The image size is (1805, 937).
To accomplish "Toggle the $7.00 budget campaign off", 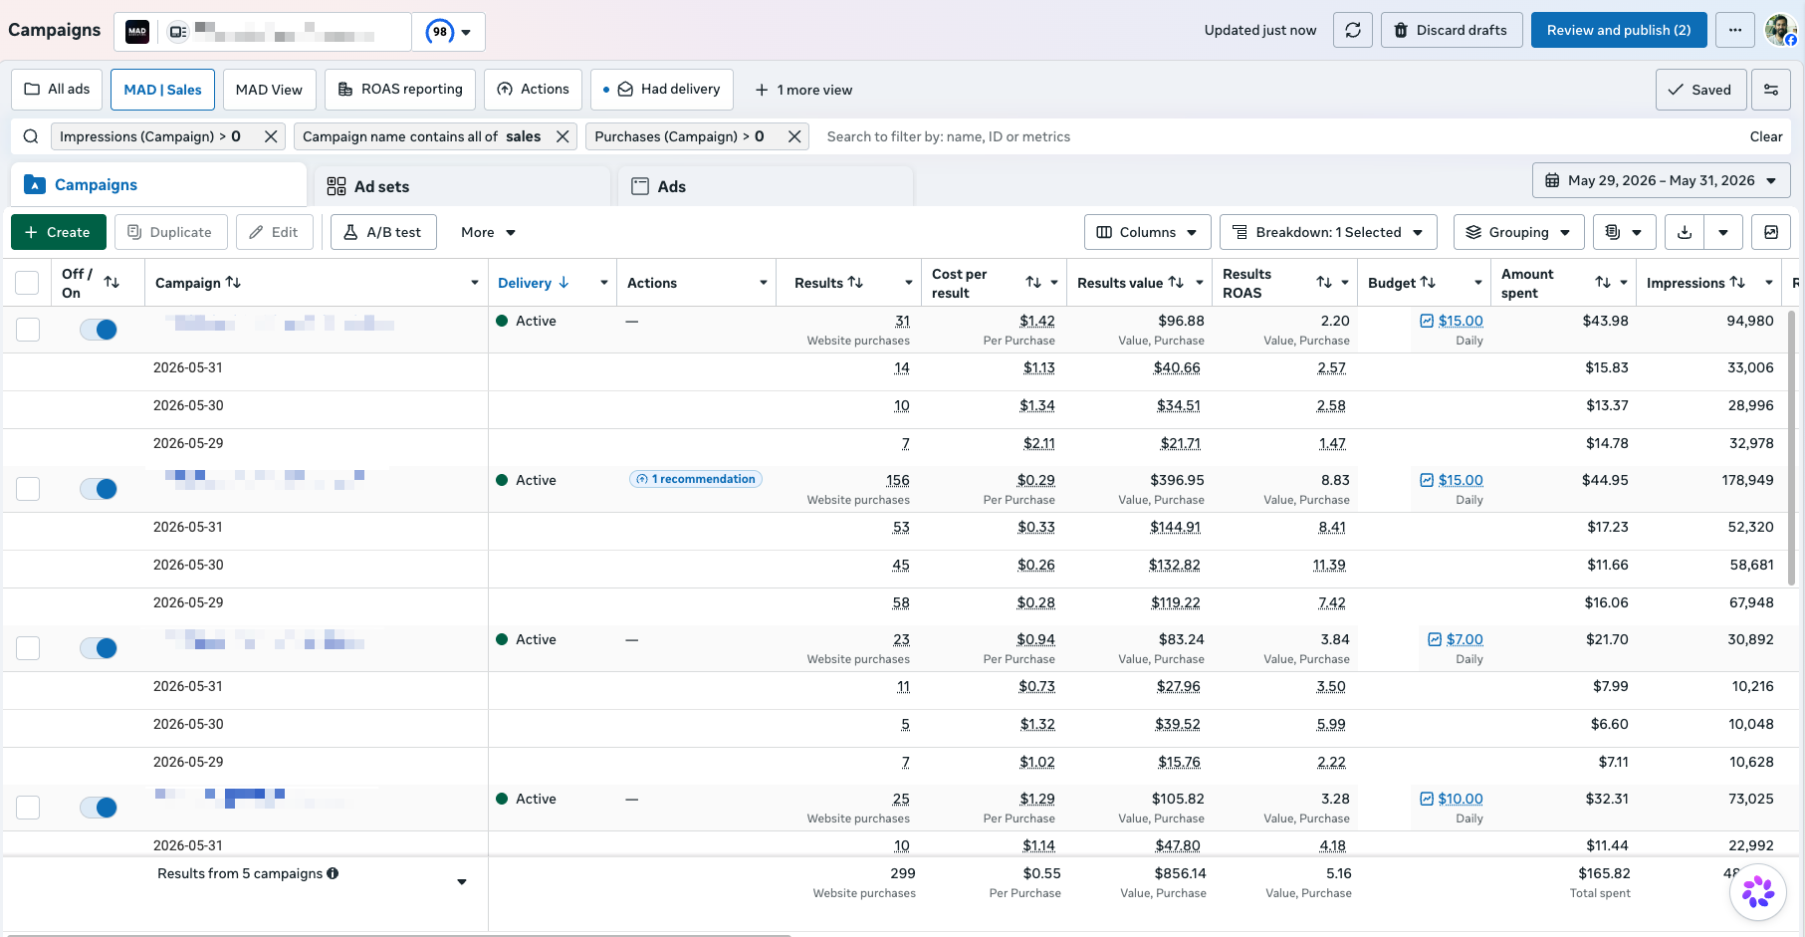I will (99, 648).
